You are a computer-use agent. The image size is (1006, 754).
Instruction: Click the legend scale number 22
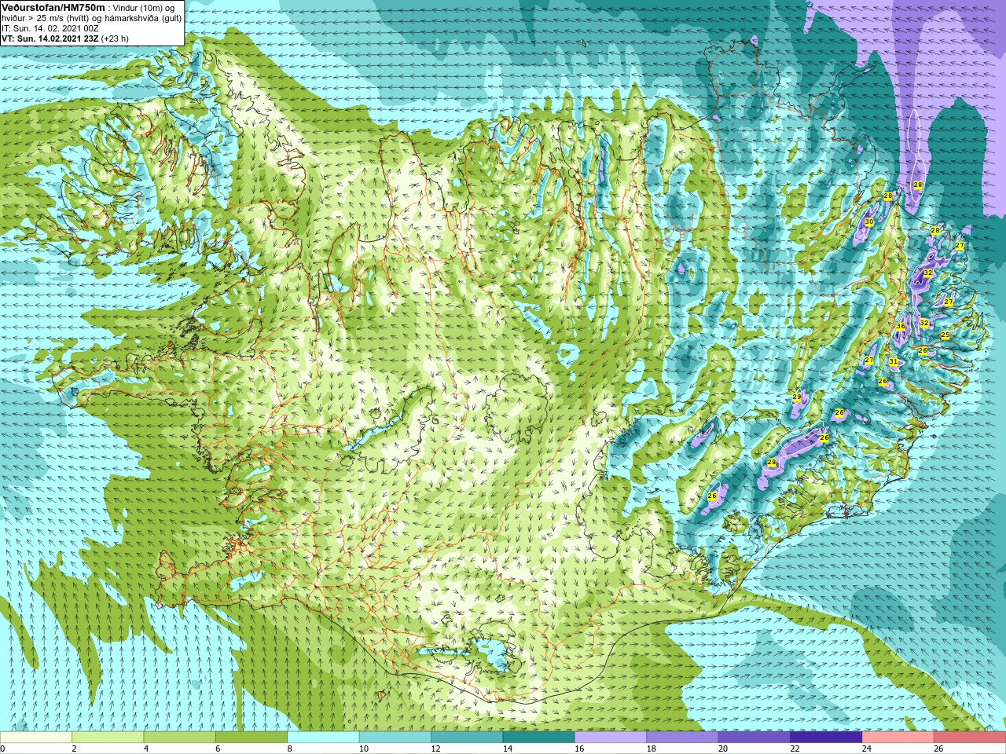pos(795,749)
